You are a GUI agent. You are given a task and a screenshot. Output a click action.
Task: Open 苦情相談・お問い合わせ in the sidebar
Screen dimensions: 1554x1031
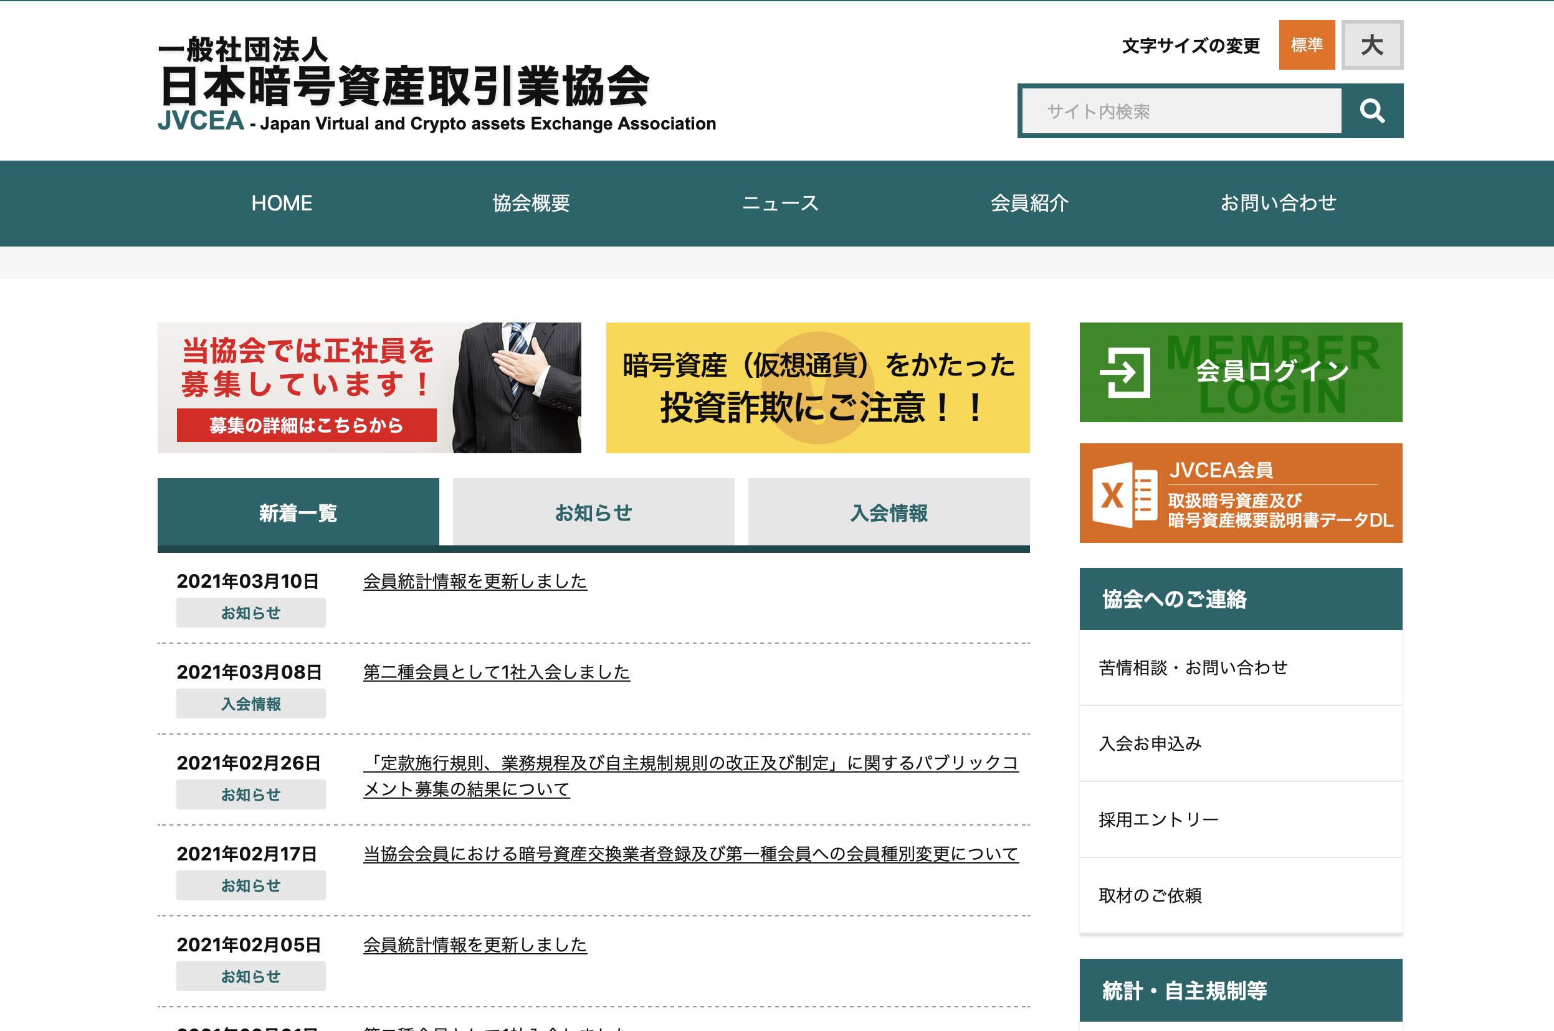(x=1241, y=668)
